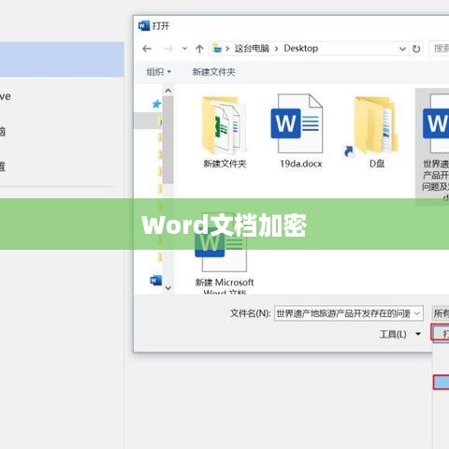Click the folder icon in address bar
Image resolution: width=449 pixels, height=449 pixels.
pos(217,49)
